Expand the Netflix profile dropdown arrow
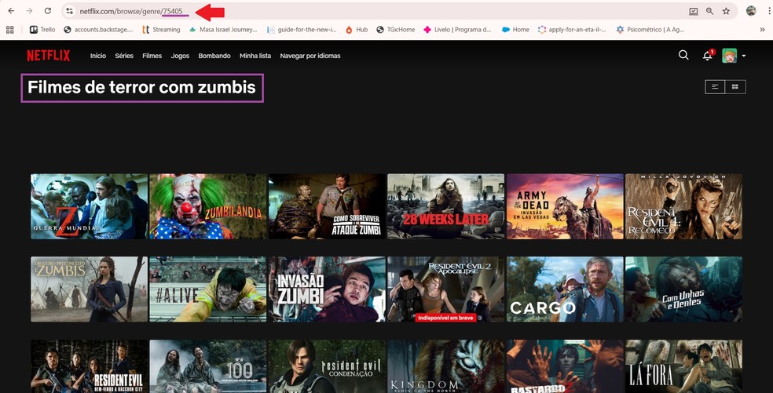 (x=743, y=56)
